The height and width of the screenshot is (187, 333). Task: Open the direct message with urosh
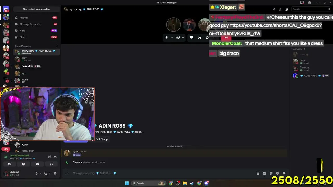[x=36, y=81]
